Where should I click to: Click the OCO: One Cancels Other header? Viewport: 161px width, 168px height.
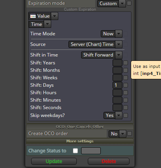80,127
